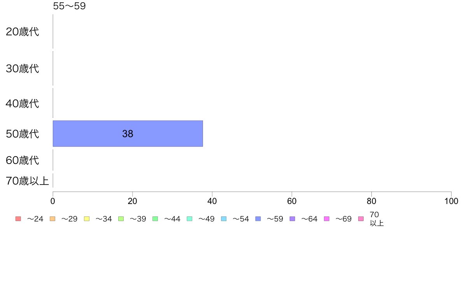The height and width of the screenshot is (286, 462).
Task: Click the 20歳代 row label
Action: [x=23, y=31]
